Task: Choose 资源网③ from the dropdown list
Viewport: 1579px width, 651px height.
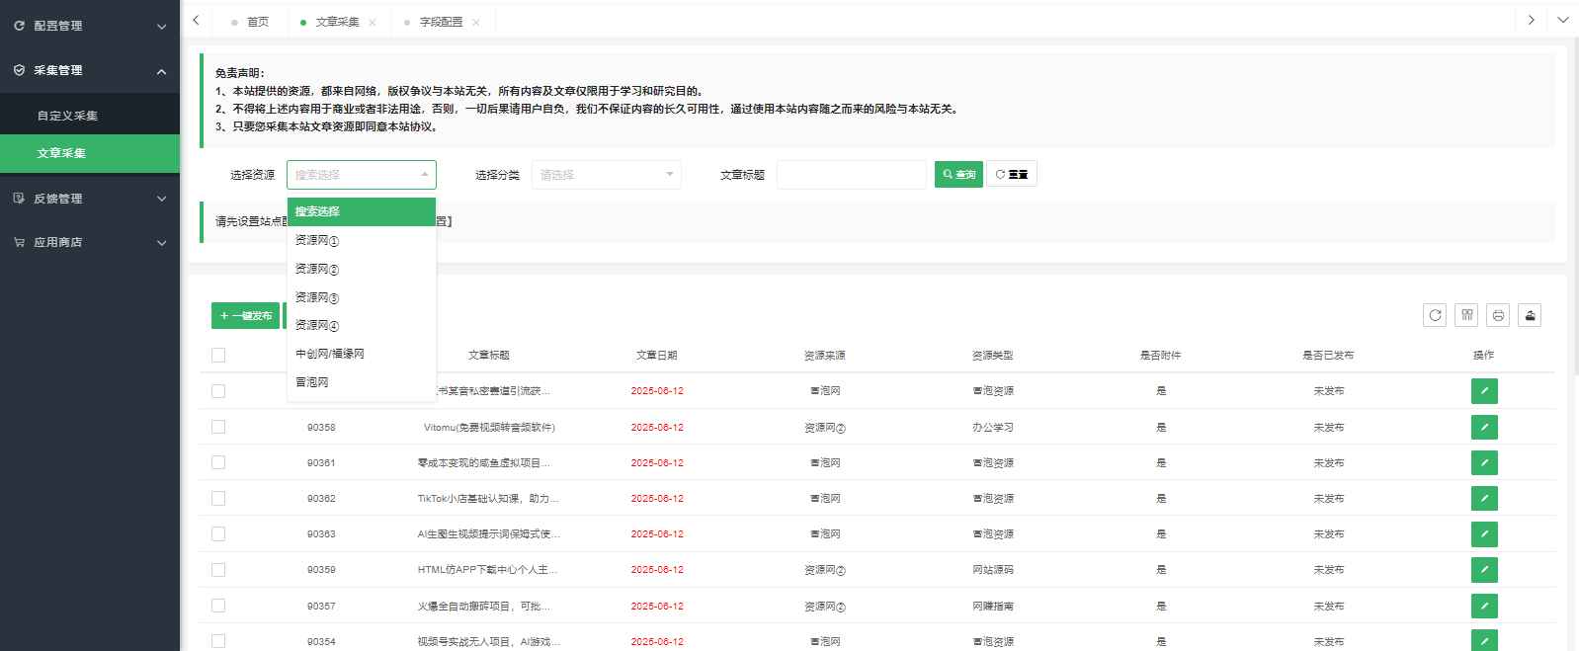Action: coord(362,297)
